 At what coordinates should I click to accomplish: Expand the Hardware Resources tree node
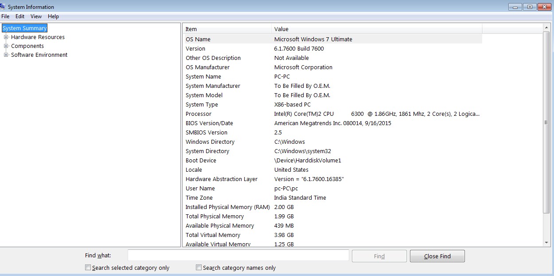(x=6, y=37)
